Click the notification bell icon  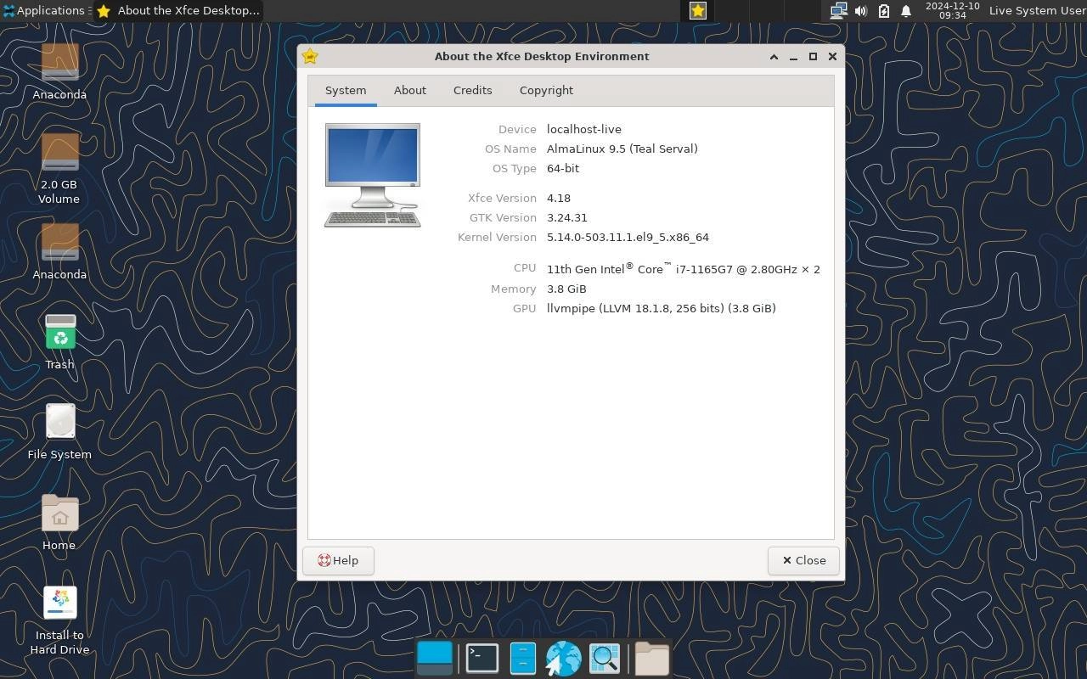pos(906,10)
